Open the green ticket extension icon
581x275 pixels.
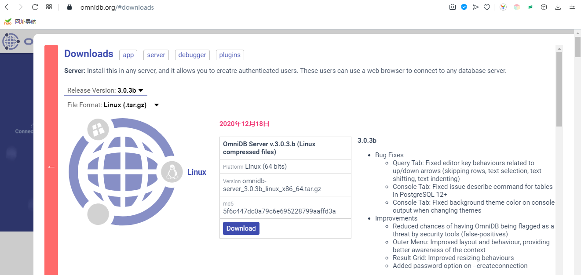point(530,7)
